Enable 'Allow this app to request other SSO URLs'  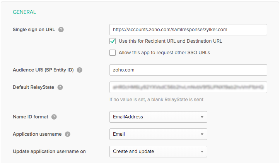113,53
